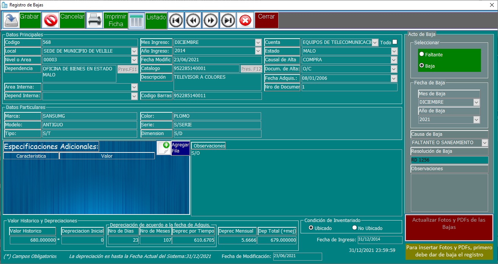
Task: Click the Dep Total value 679.000000
Action: click(x=277, y=240)
